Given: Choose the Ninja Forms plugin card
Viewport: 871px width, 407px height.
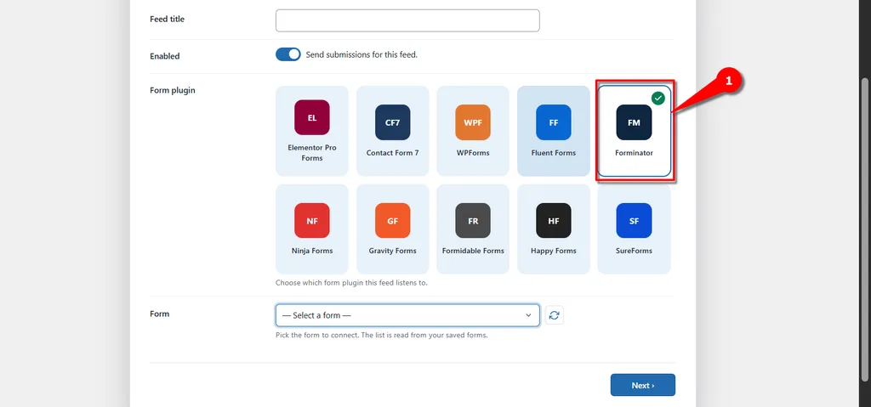Looking at the screenshot, I should 312,229.
